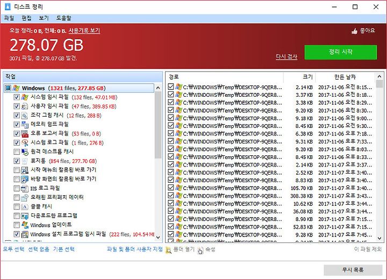
Task: Click the 바탕 화면의 잘못된 바로 가기 icon
Action: pos(25,179)
